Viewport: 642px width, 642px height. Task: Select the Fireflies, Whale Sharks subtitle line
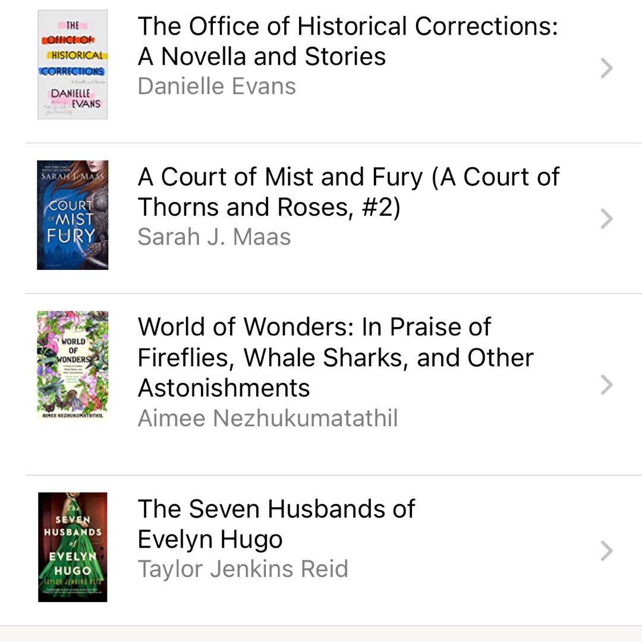pos(335,357)
